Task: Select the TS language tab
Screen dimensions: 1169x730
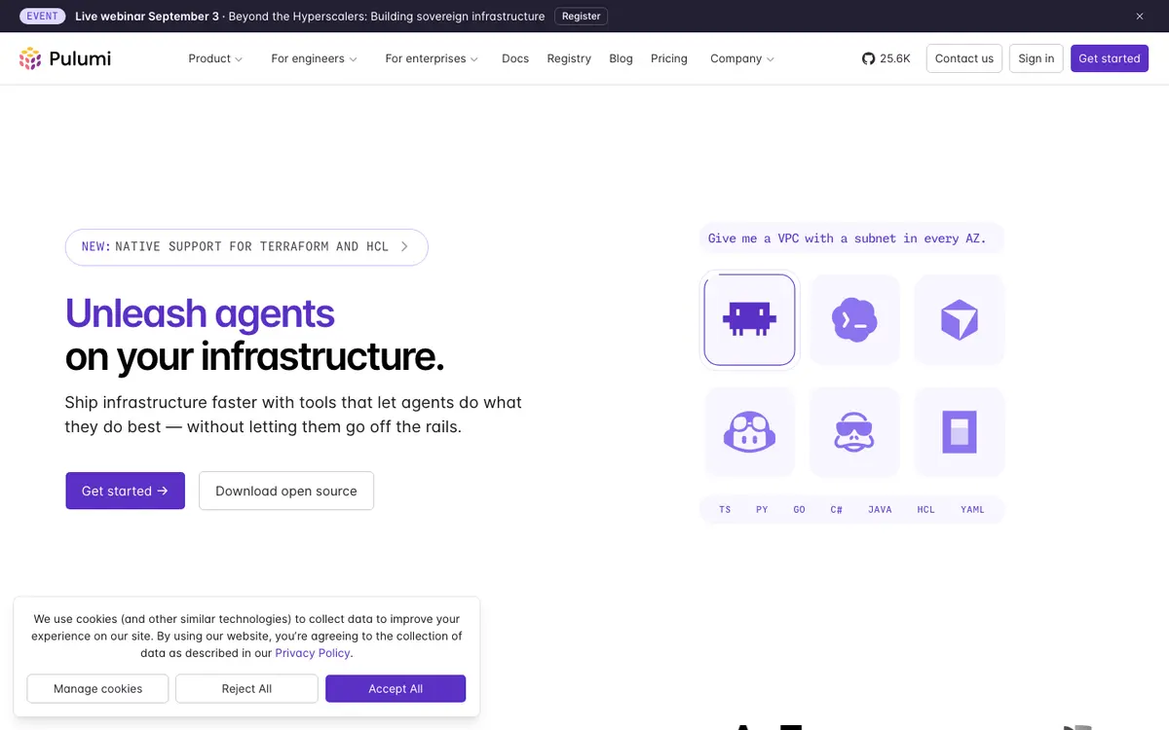Action: [x=725, y=509]
